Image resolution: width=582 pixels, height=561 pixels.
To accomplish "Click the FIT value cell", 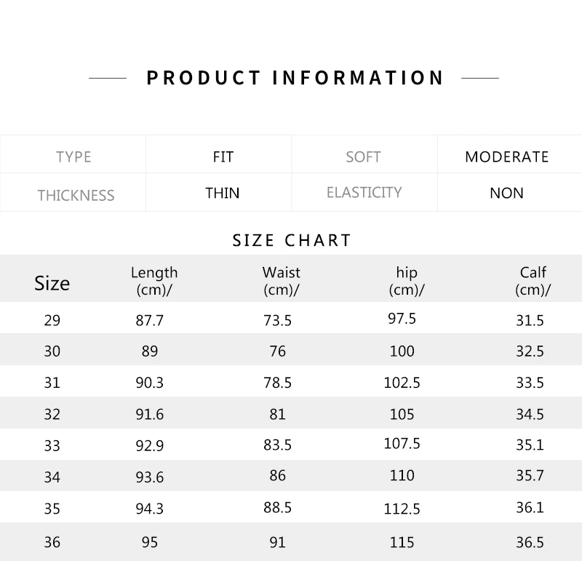I will click(x=223, y=156).
